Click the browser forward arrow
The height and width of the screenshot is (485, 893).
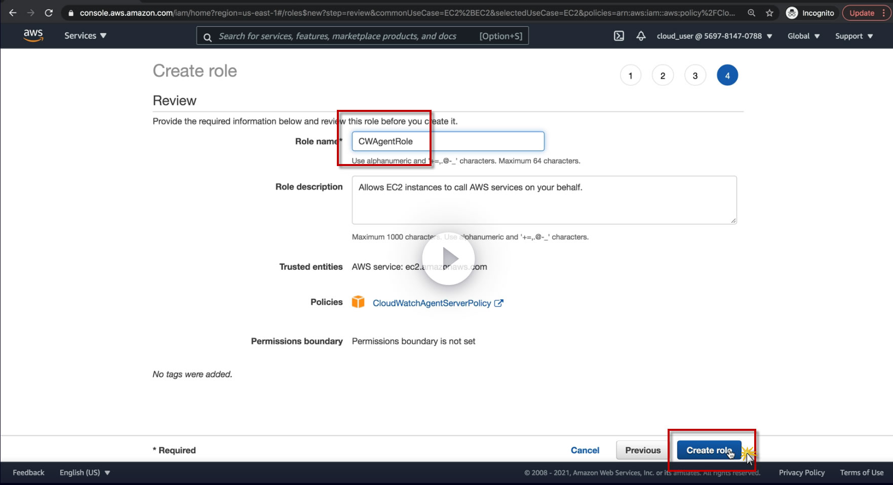pos(31,13)
